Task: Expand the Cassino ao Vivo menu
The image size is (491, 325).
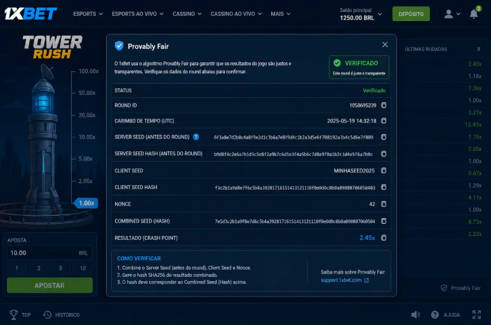Action: pos(236,14)
